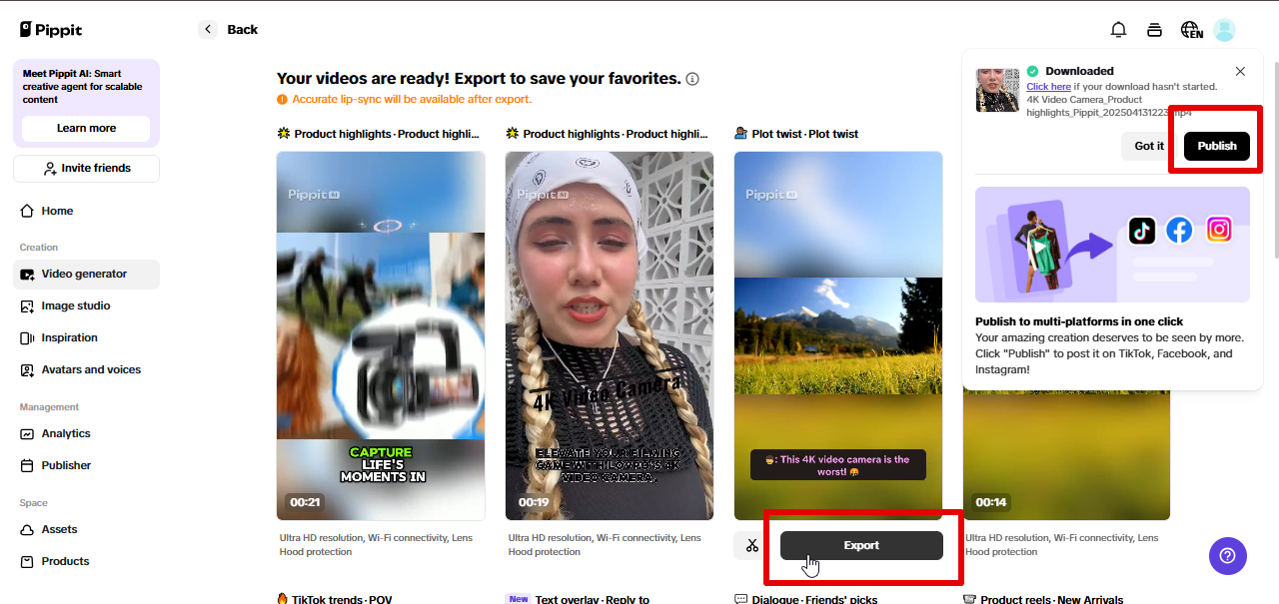The height and width of the screenshot is (604, 1279).
Task: Click the TikTok icon in the publish panel
Action: click(x=1142, y=230)
